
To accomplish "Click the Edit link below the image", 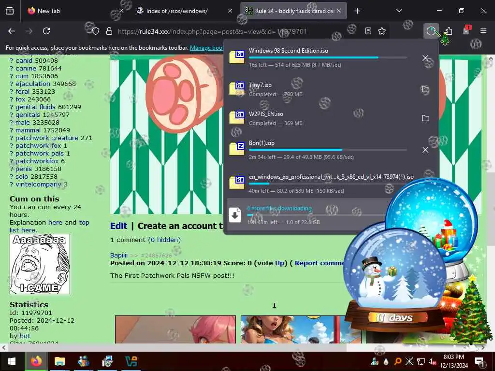I will [x=118, y=226].
